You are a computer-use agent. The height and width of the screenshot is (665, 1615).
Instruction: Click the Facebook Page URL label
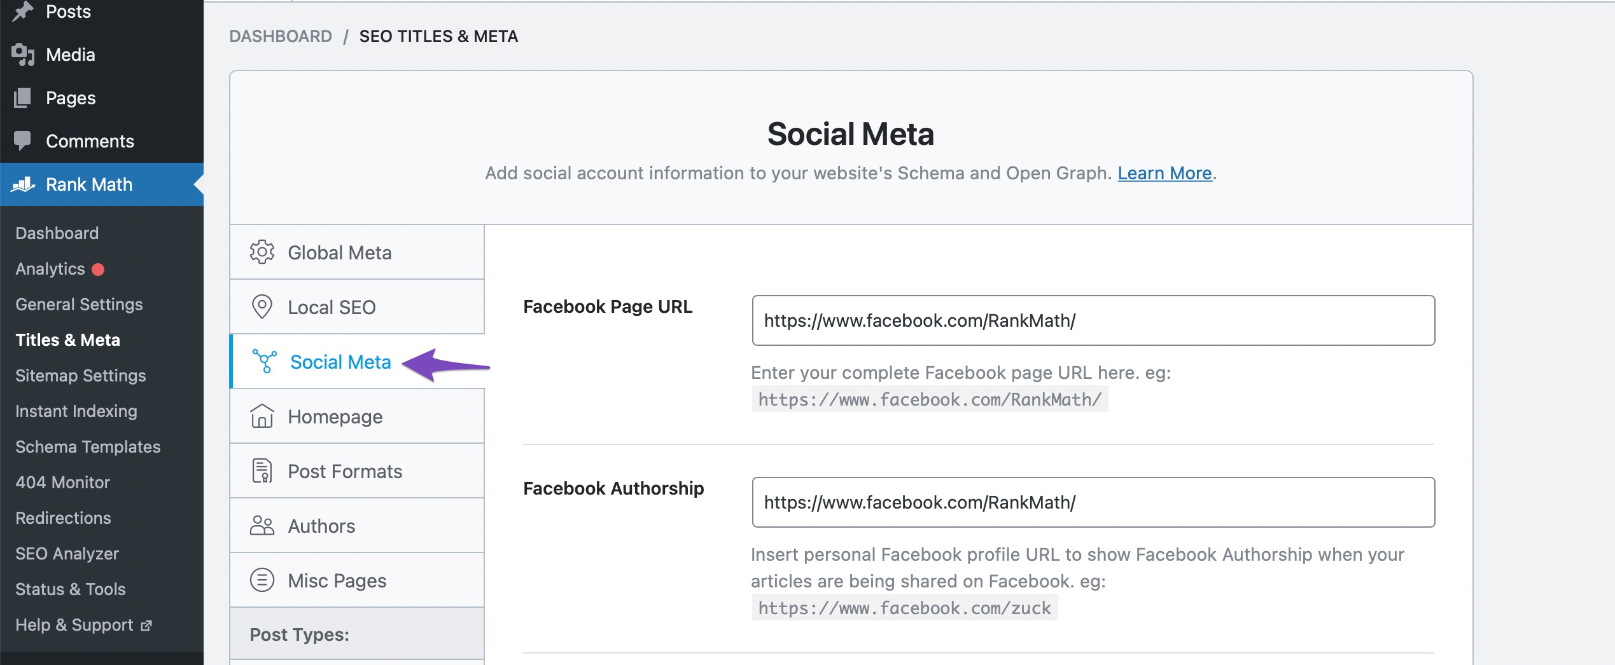pyautogui.click(x=608, y=306)
